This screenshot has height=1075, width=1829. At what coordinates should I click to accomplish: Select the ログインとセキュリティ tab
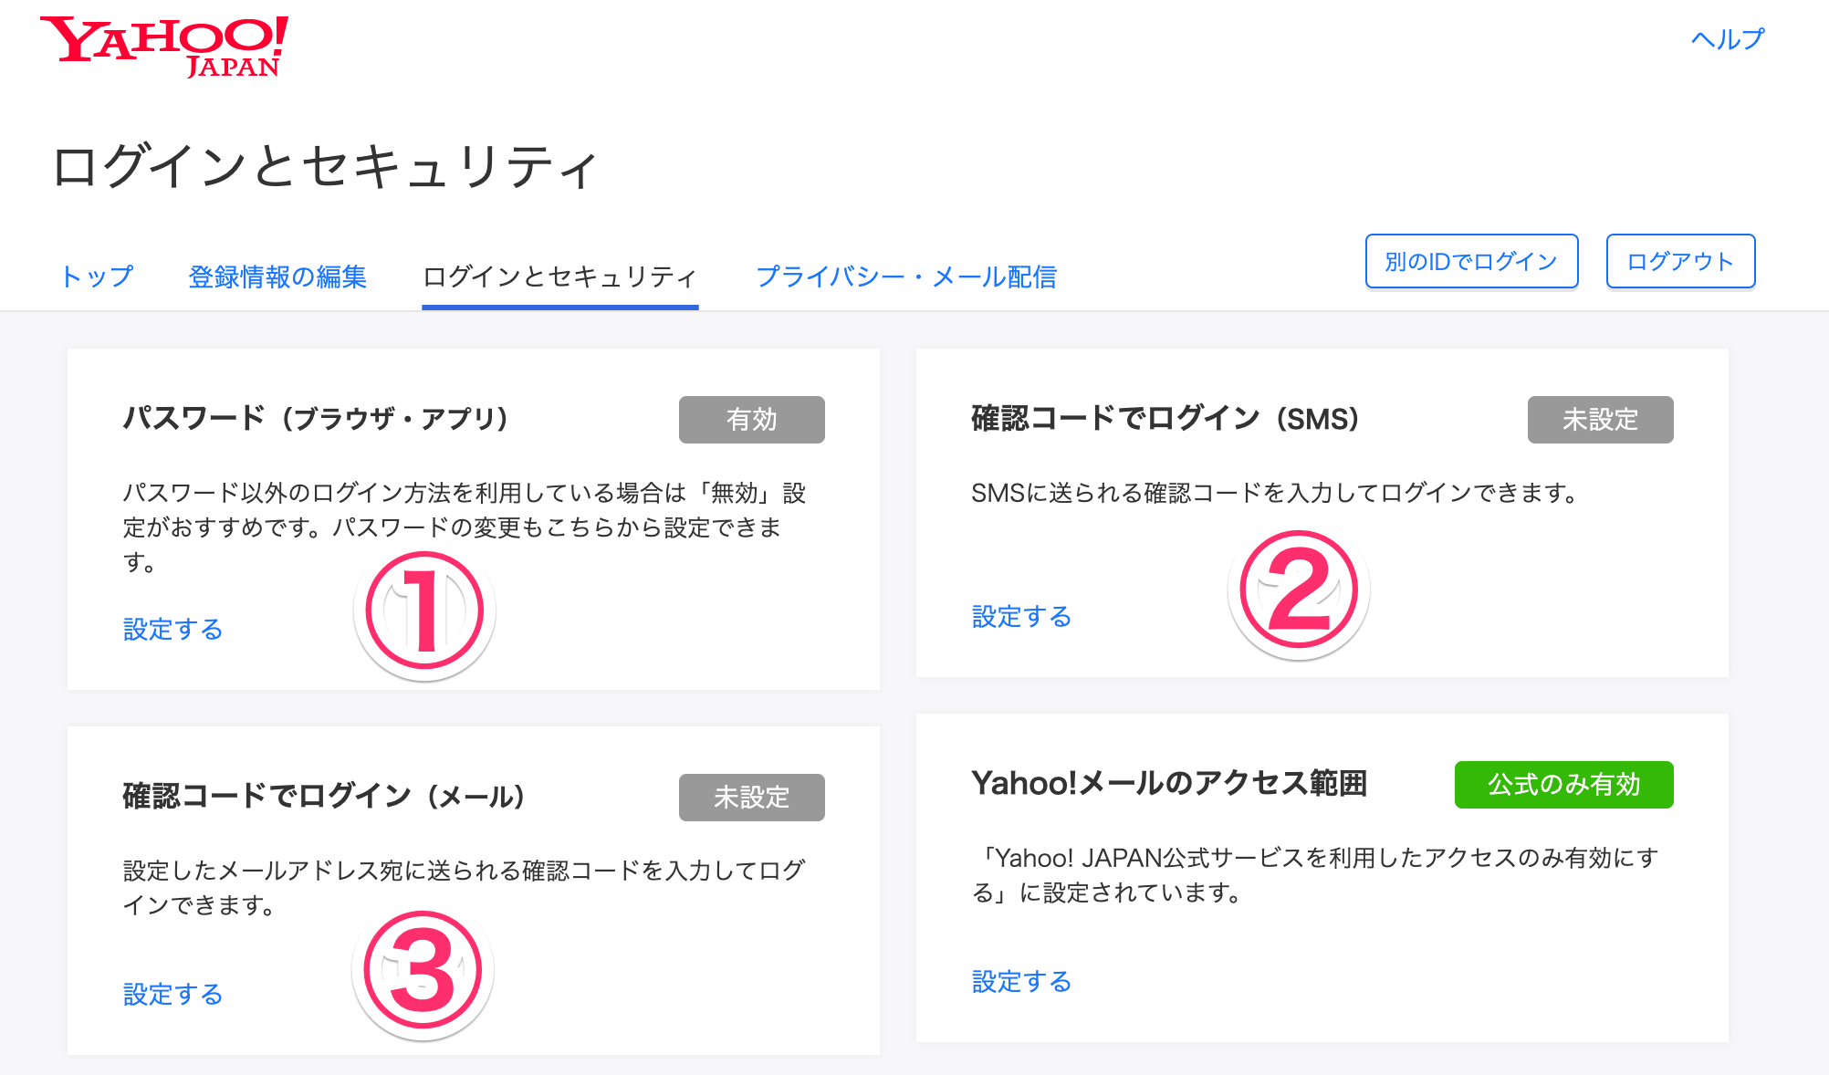pyautogui.click(x=559, y=276)
